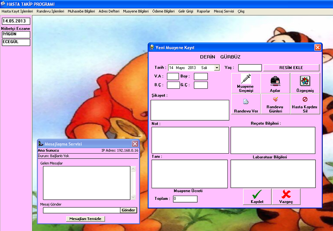This screenshot has width=333, height=231.
Task: Close the Yeni Muayene Kayıt window
Action: (318, 47)
